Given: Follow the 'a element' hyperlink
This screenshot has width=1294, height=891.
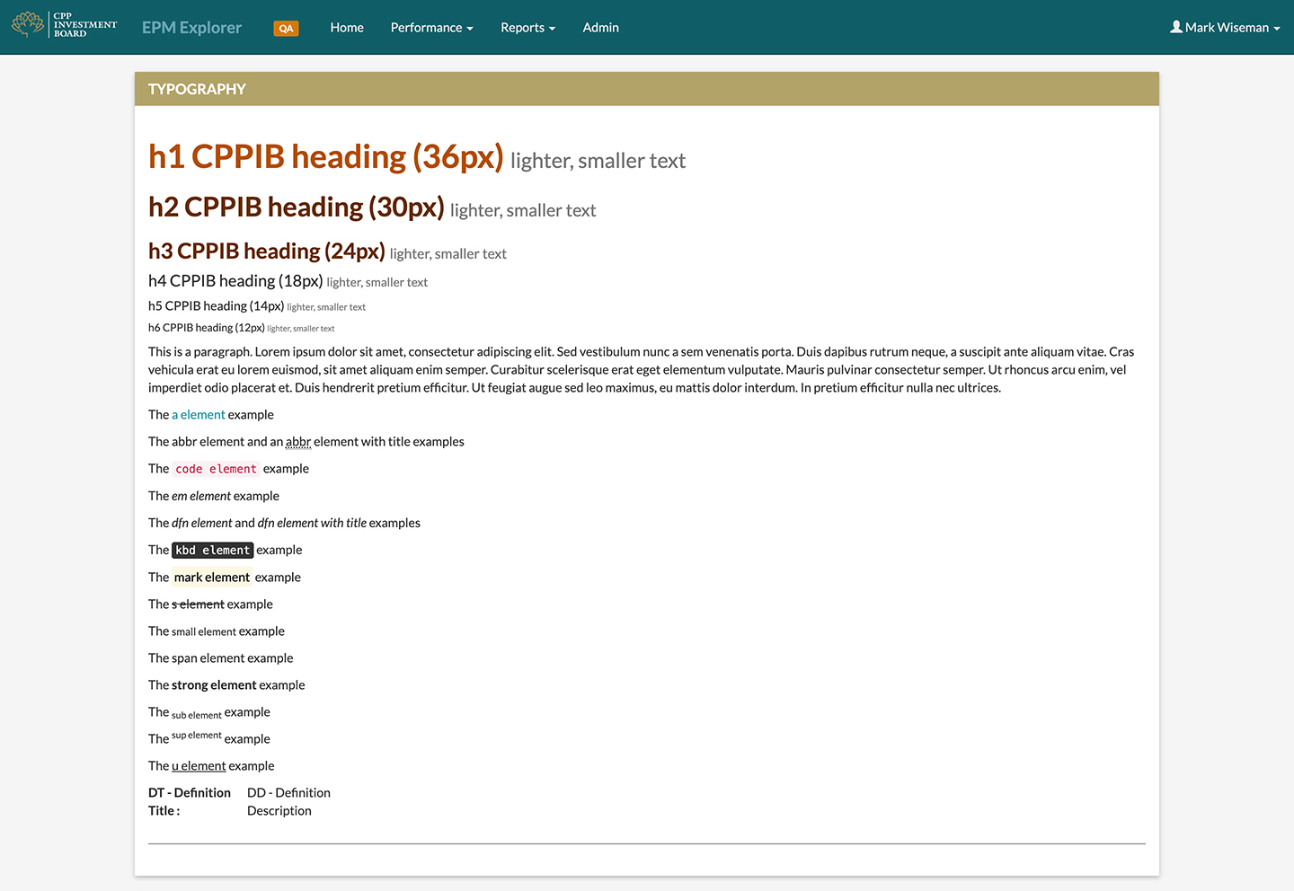Looking at the screenshot, I should click(199, 415).
